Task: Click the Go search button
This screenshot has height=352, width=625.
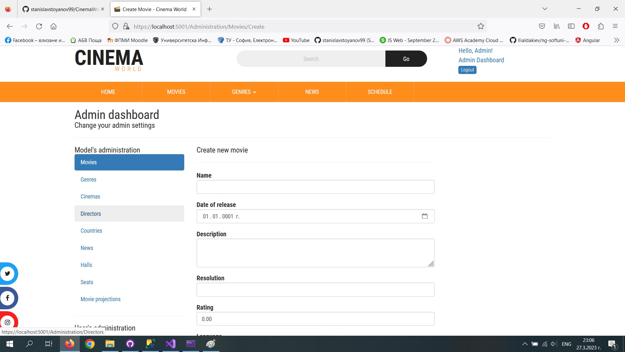Action: coord(406,59)
